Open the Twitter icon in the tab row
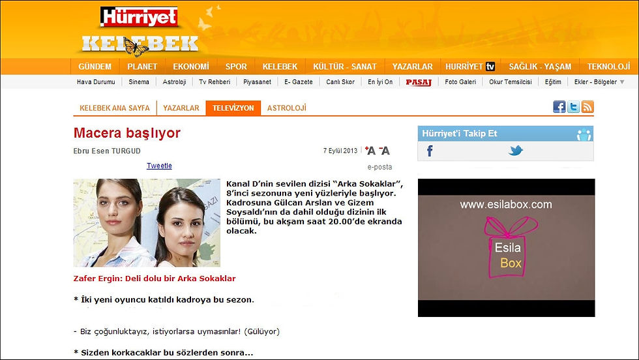The image size is (639, 360). (573, 107)
